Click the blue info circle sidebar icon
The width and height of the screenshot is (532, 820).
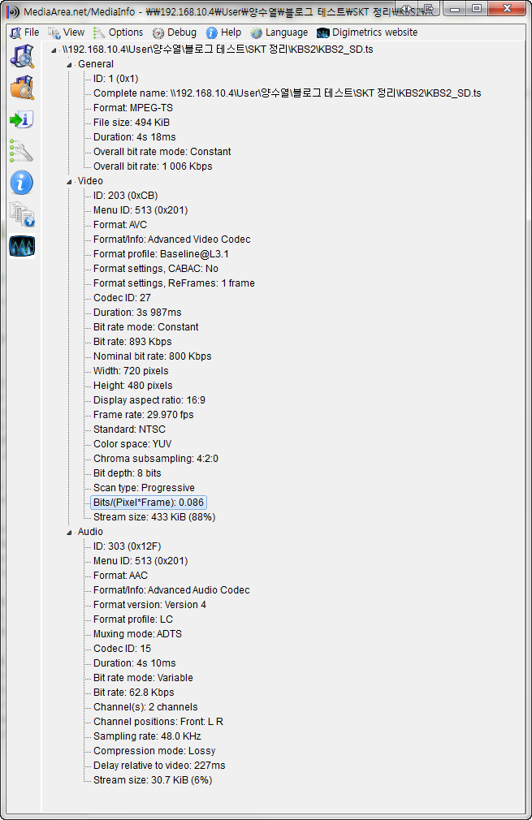point(22,183)
